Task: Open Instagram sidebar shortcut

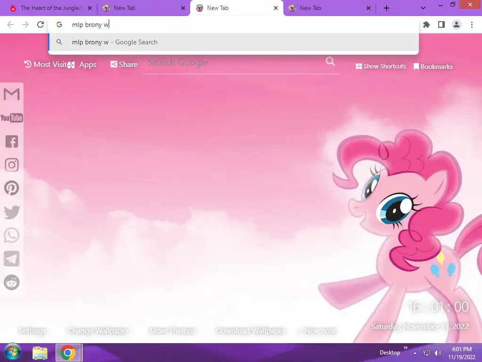Action: [12, 165]
